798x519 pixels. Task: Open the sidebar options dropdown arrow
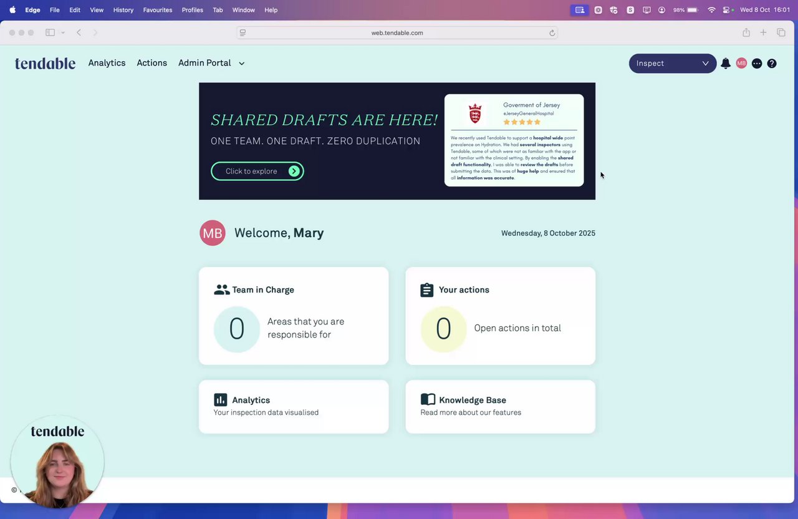click(63, 32)
